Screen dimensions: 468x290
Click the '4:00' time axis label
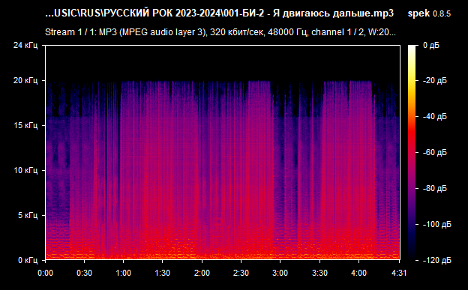pyautogui.click(x=358, y=273)
